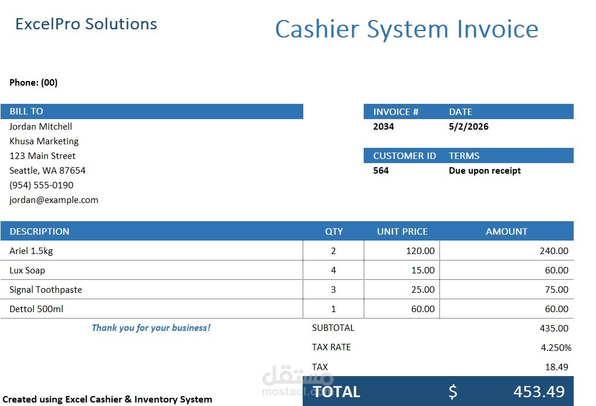
Task: Select tax rate value 4.250%
Action: [556, 348]
